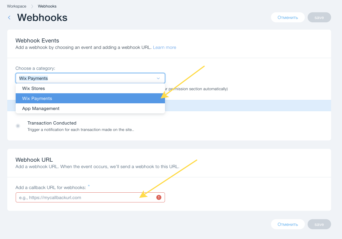The image size is (342, 239).
Task: Choose App Management from the list
Action: point(90,108)
